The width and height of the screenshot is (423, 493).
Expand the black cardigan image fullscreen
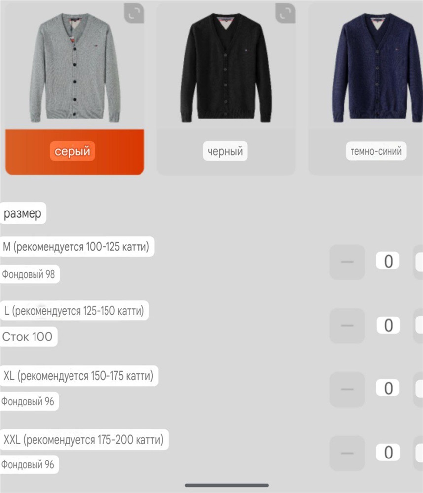click(285, 13)
